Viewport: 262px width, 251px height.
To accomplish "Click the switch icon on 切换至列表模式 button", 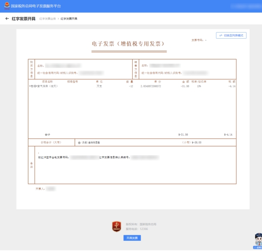I will click(221, 36).
